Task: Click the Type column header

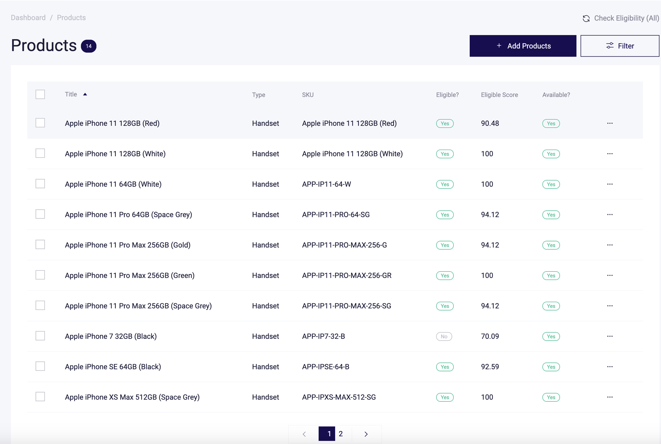Action: coord(258,95)
